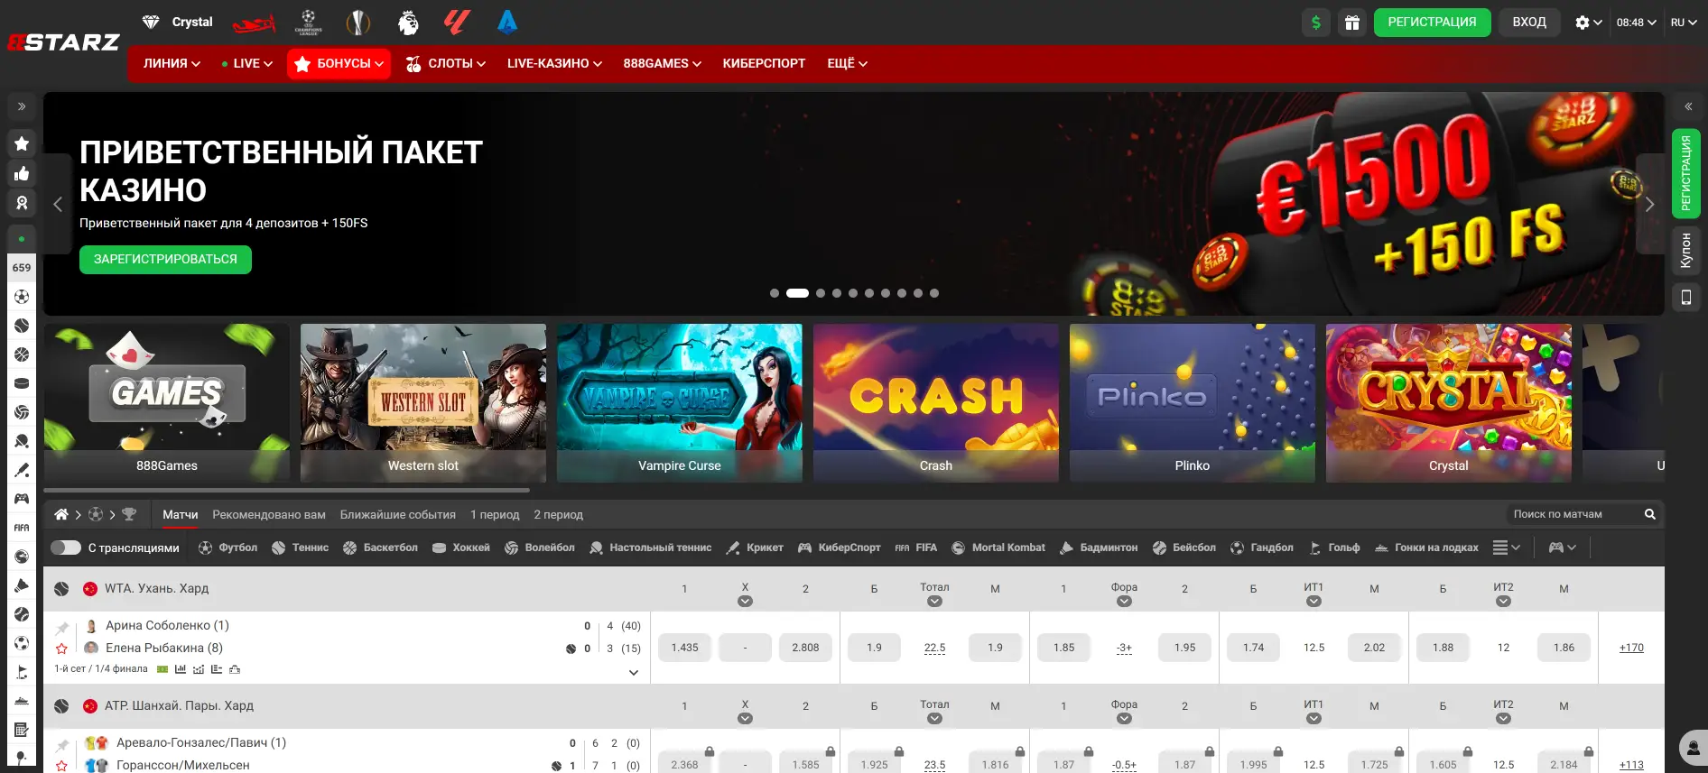Click the home icon in breadcrumb
The width and height of the screenshot is (1708, 773).
tap(61, 514)
